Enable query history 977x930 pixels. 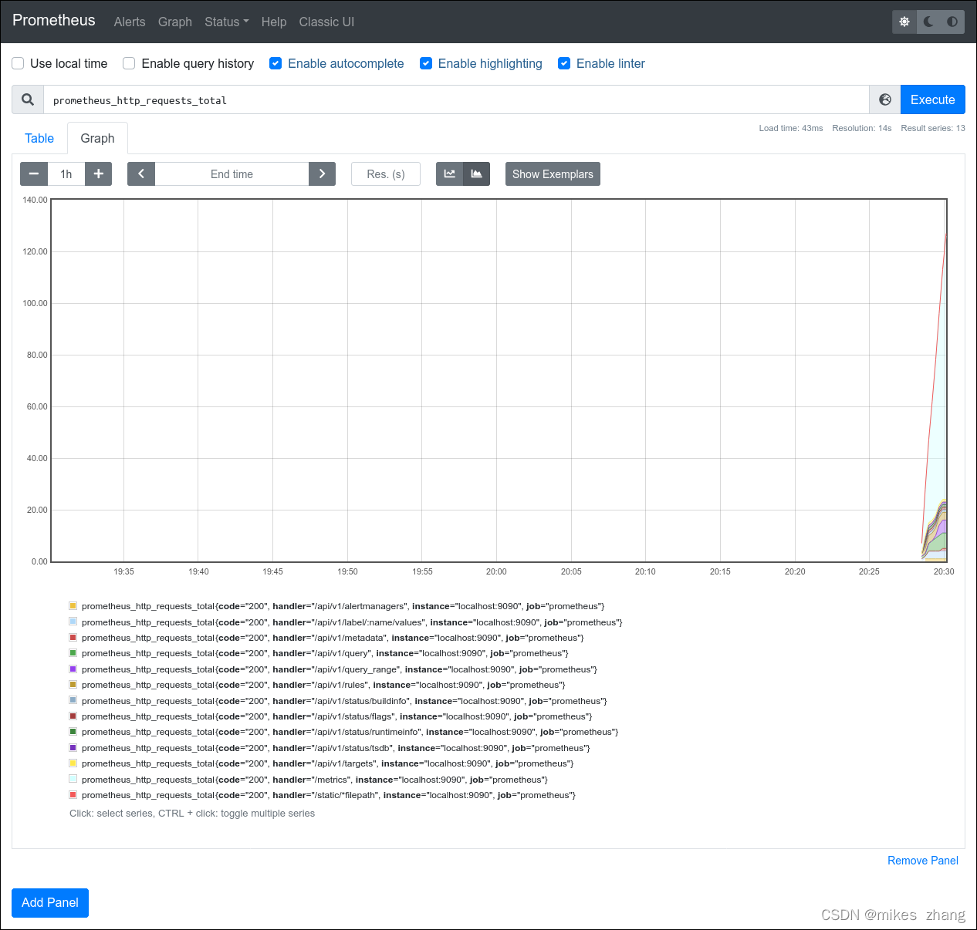(x=128, y=63)
